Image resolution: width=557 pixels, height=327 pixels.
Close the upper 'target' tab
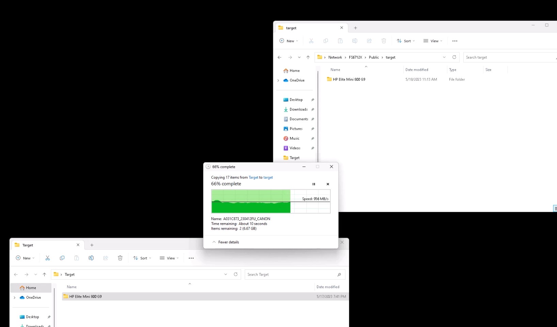pyautogui.click(x=342, y=28)
